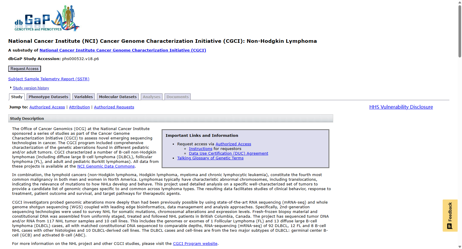Switch to the Phenotype Datasets tab
This screenshot has width=462, height=249.
tap(48, 97)
